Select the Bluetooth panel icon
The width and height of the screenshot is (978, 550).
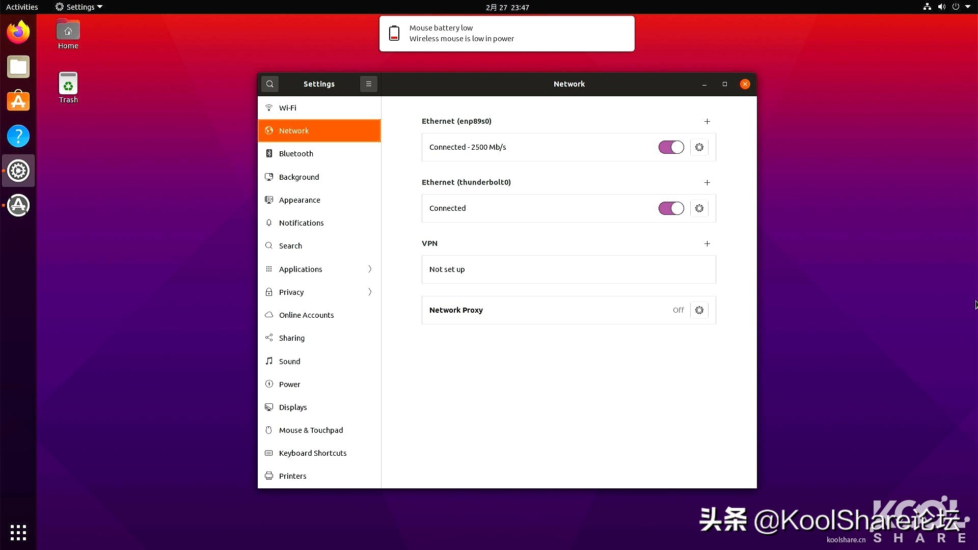269,153
